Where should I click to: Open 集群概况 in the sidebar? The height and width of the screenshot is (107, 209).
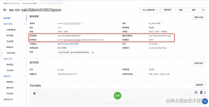click(x=10, y=82)
